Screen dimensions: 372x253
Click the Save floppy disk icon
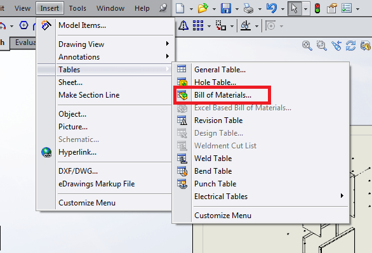click(225, 8)
